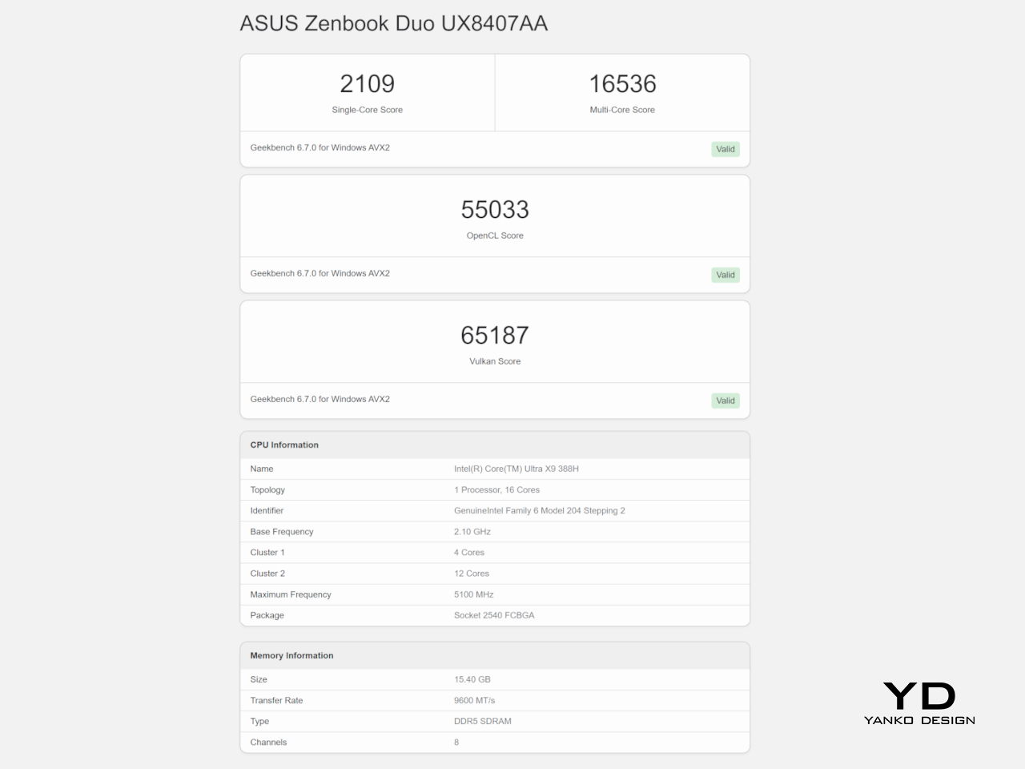Click the DDR5 SDRAM type value
This screenshot has width=1025, height=769.
click(482, 721)
